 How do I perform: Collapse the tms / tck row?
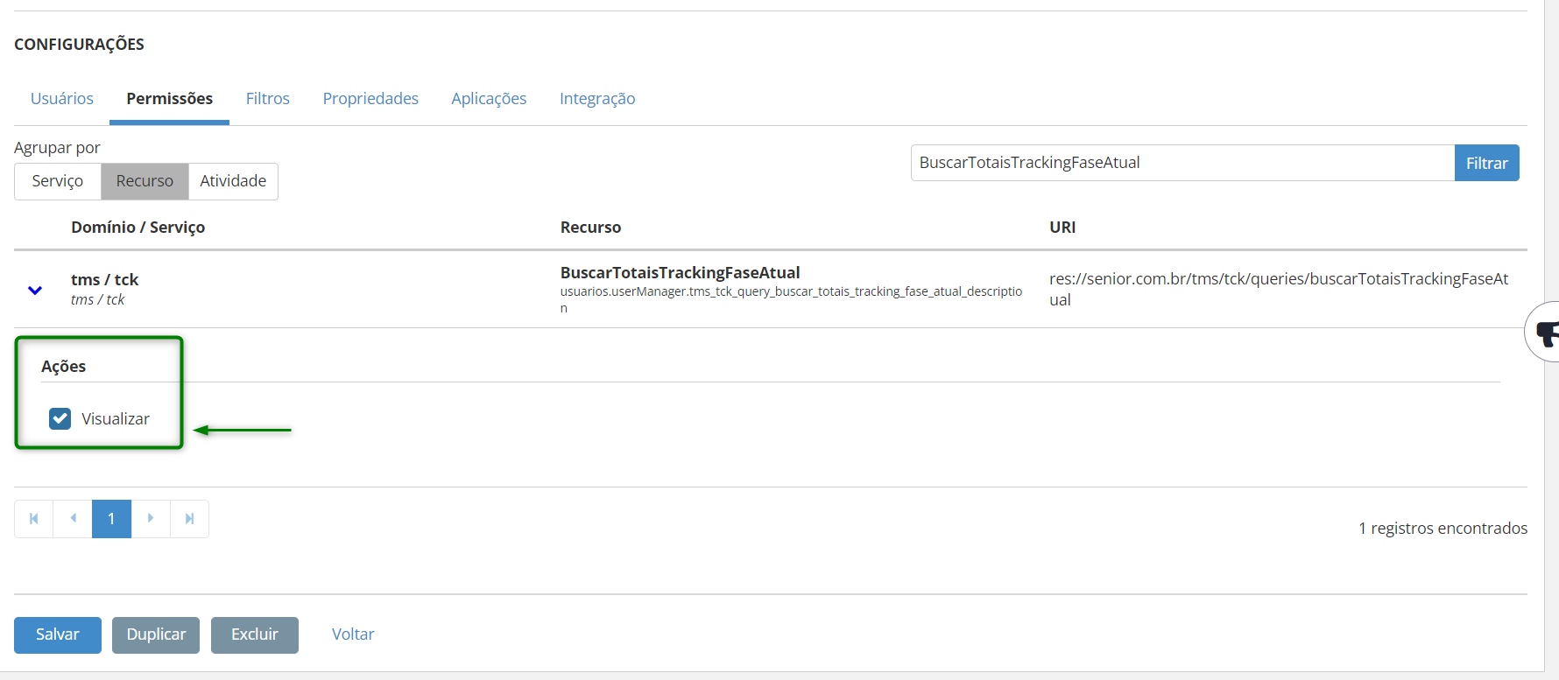pos(35,290)
